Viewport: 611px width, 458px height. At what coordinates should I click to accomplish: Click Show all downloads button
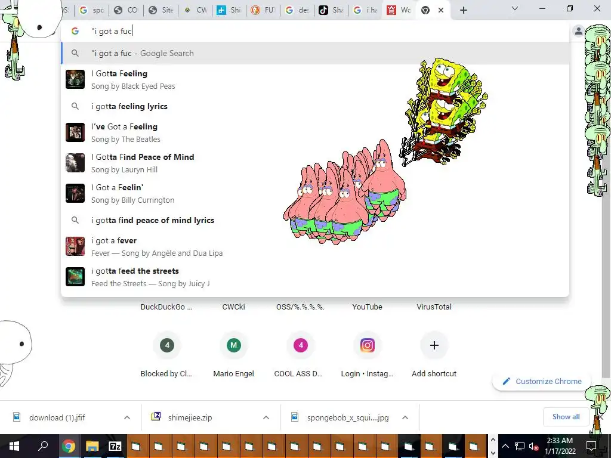pos(566,417)
